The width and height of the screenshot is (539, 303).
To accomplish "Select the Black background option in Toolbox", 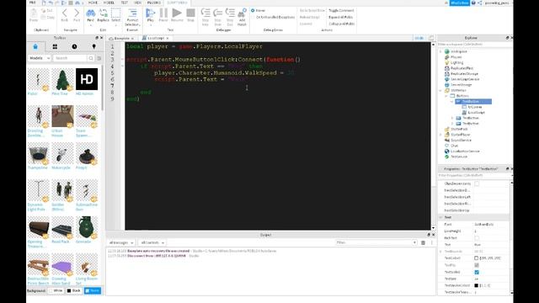I will pos(74,290).
